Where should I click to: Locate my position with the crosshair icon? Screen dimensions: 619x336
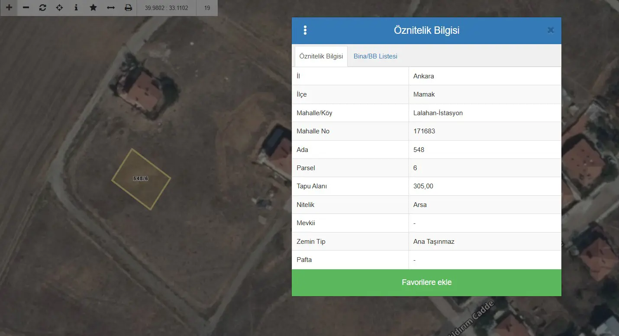point(59,8)
